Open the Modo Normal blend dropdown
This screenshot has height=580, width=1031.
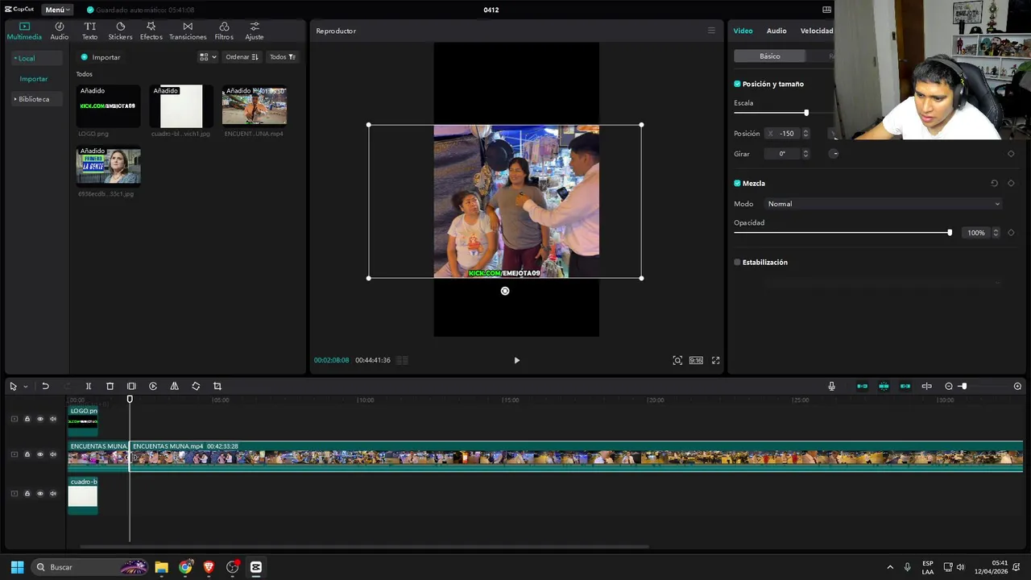[883, 204]
